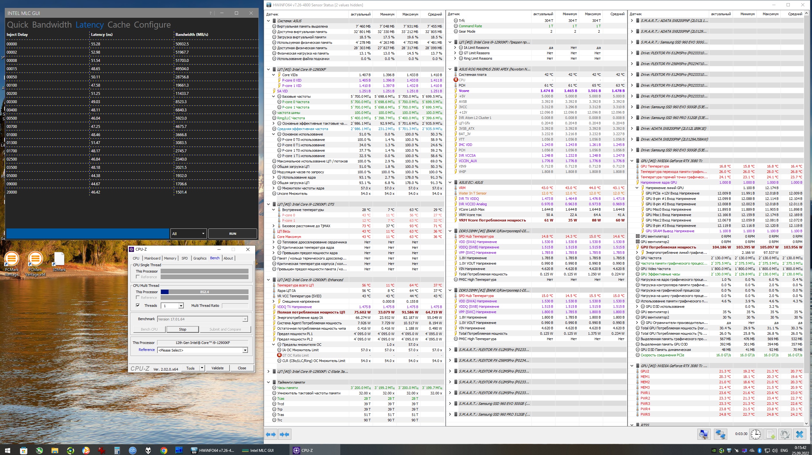Open the Memory tab in CPU-Z
This screenshot has width=812, height=455.
(x=170, y=258)
